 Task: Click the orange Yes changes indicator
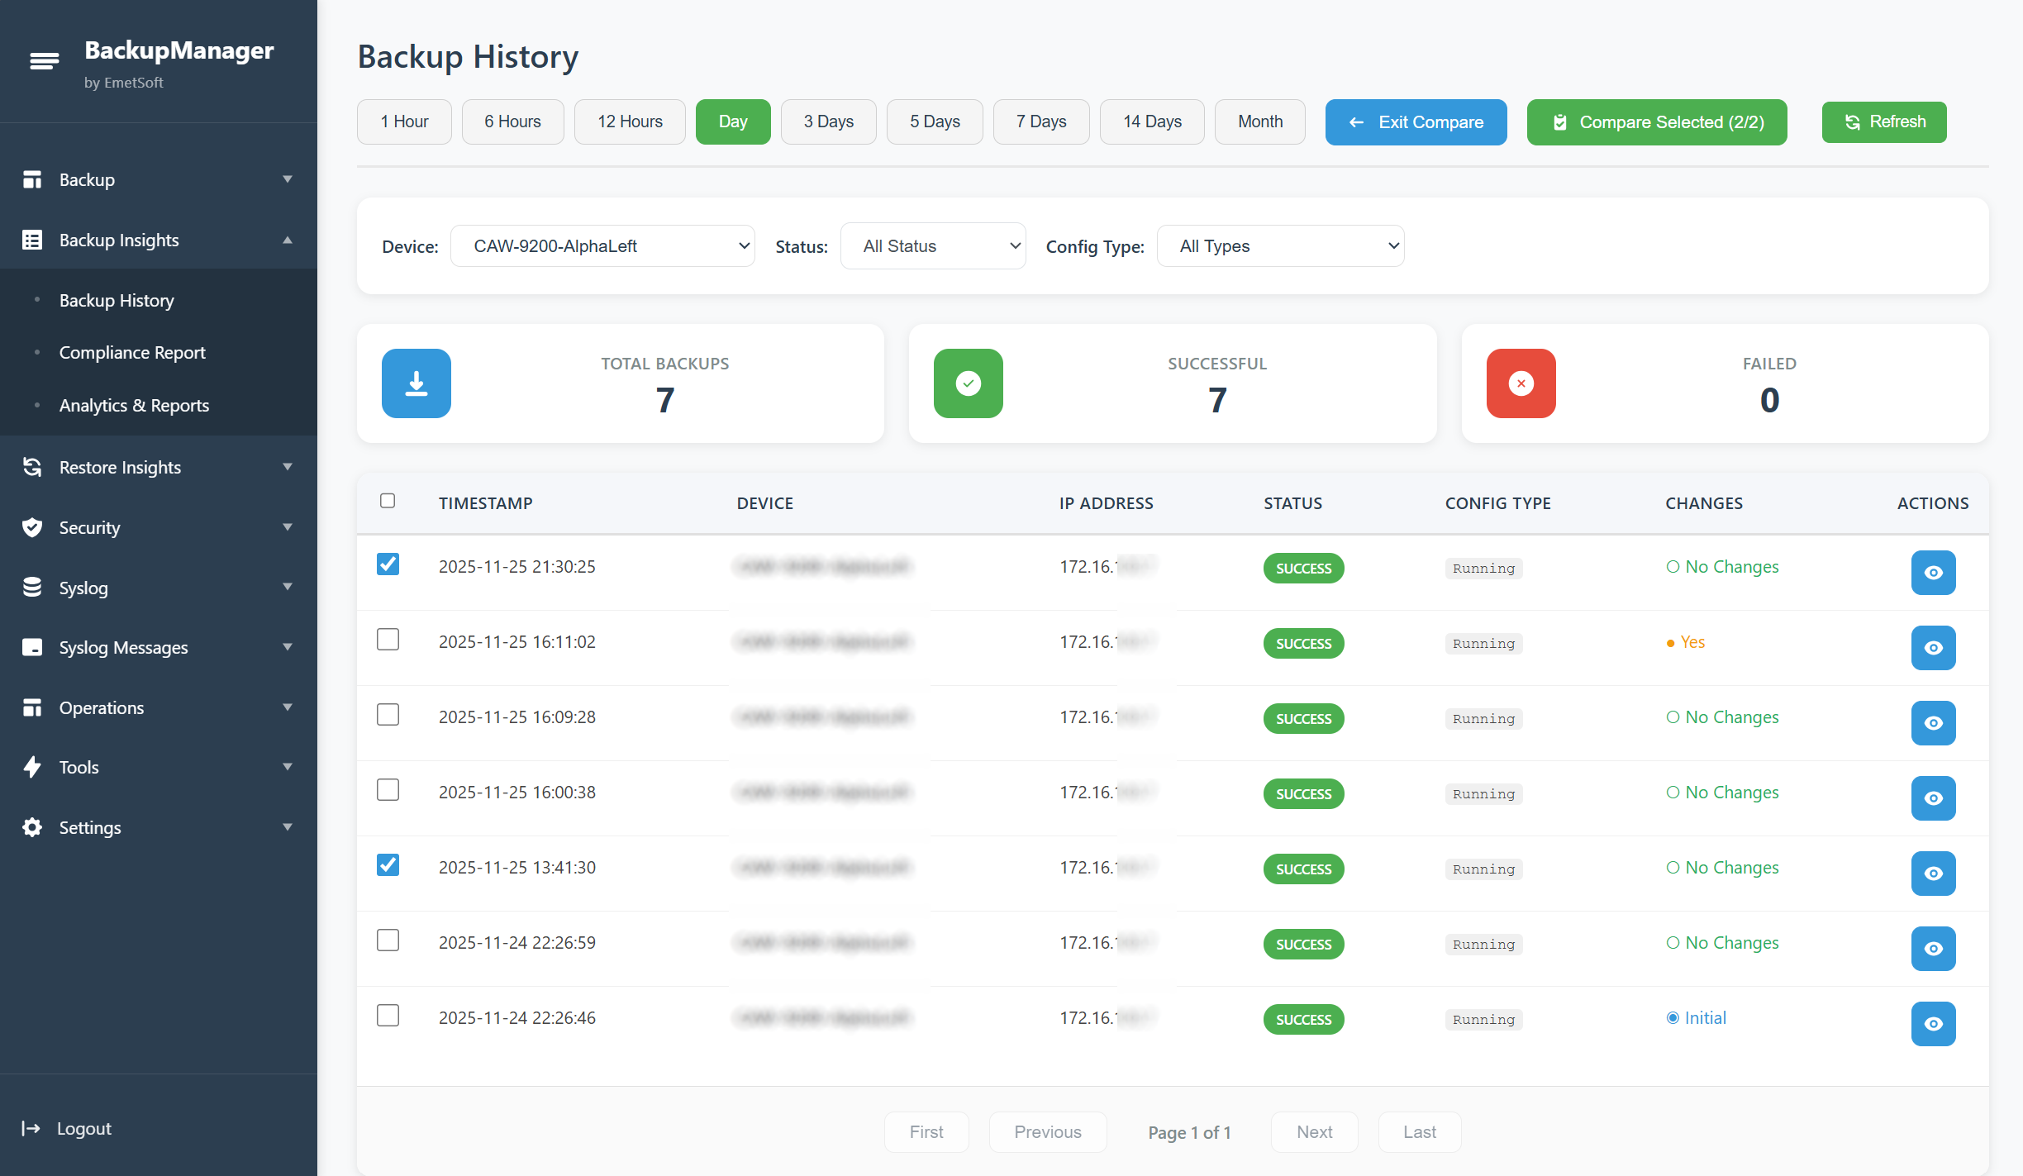click(1686, 642)
